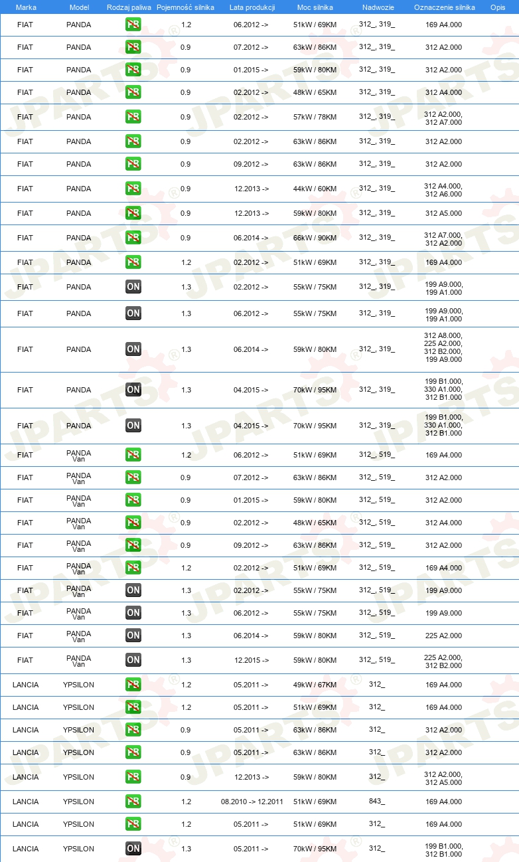519x862 pixels.
Task: Click diesel ON icon of Panda 06.2014 59kW row
Action: 133,349
